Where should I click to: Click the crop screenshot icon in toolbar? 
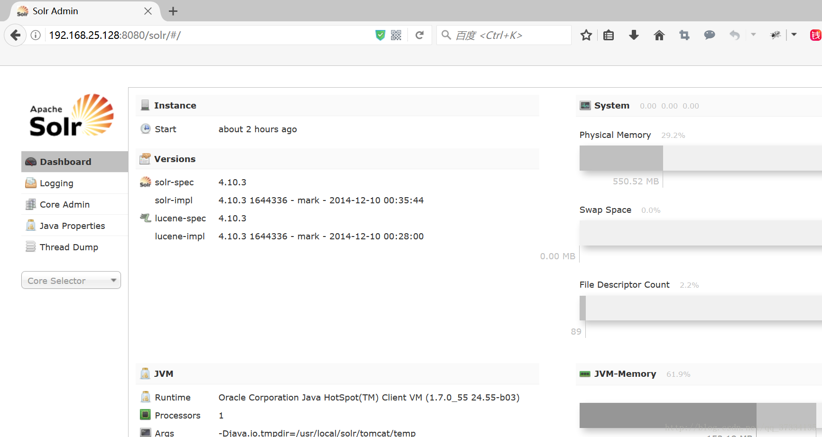pos(684,35)
